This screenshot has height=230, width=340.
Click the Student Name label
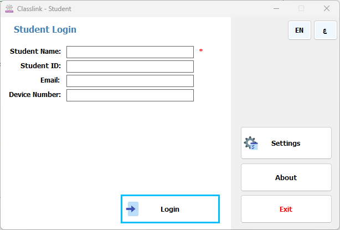point(35,52)
